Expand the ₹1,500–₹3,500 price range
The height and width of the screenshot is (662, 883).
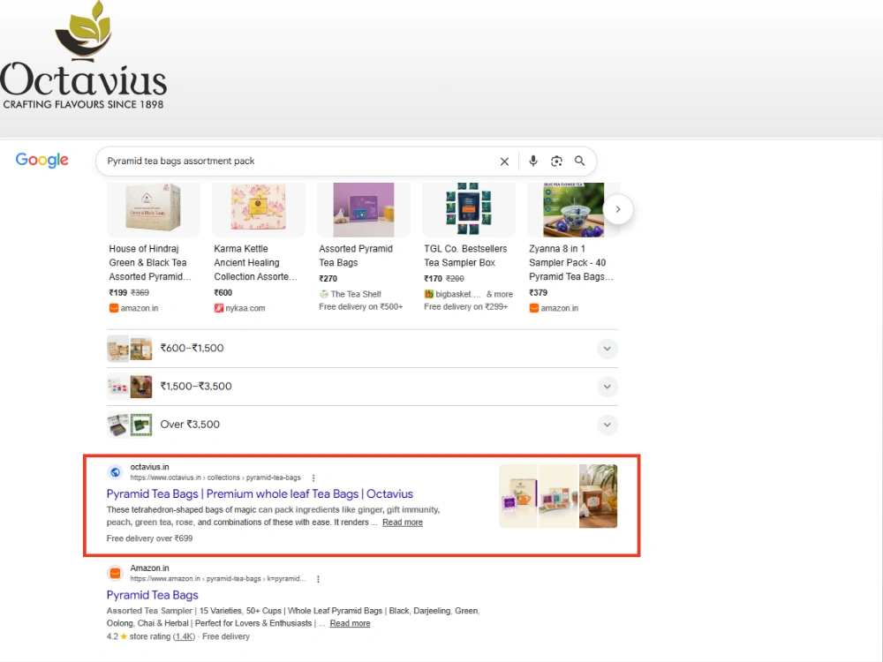pyautogui.click(x=362, y=387)
